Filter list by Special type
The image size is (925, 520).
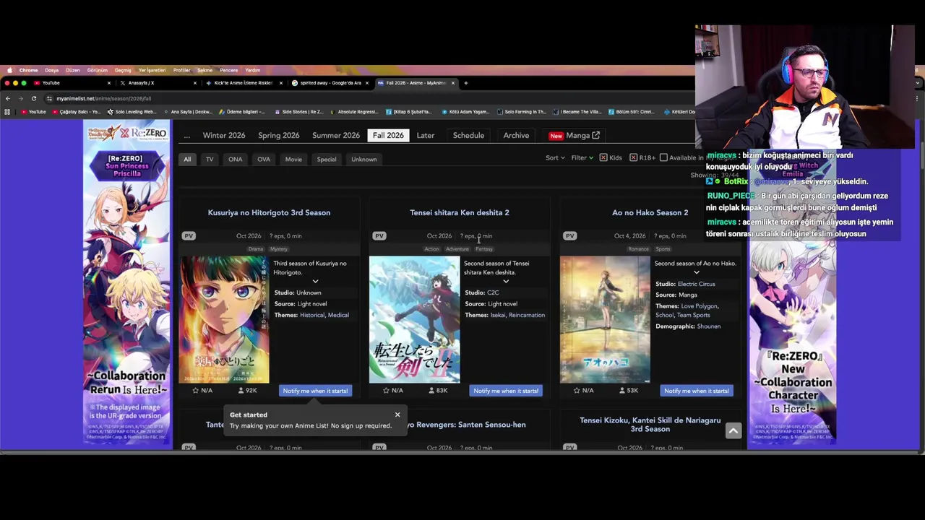(327, 159)
